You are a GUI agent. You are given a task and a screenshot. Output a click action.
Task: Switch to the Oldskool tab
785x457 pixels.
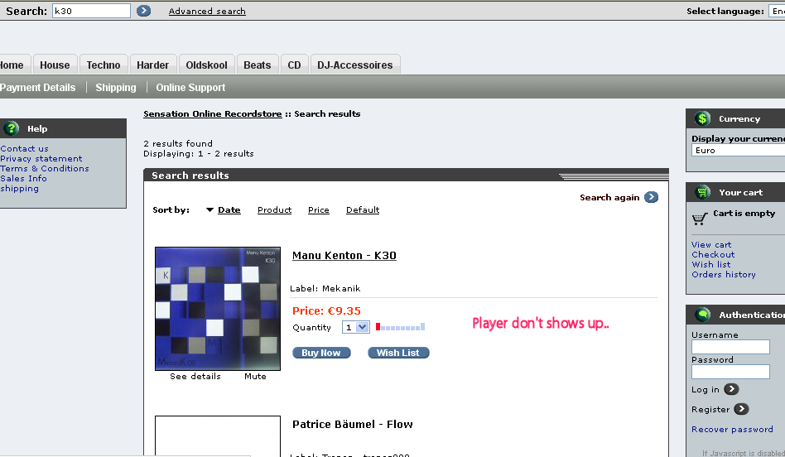click(206, 65)
